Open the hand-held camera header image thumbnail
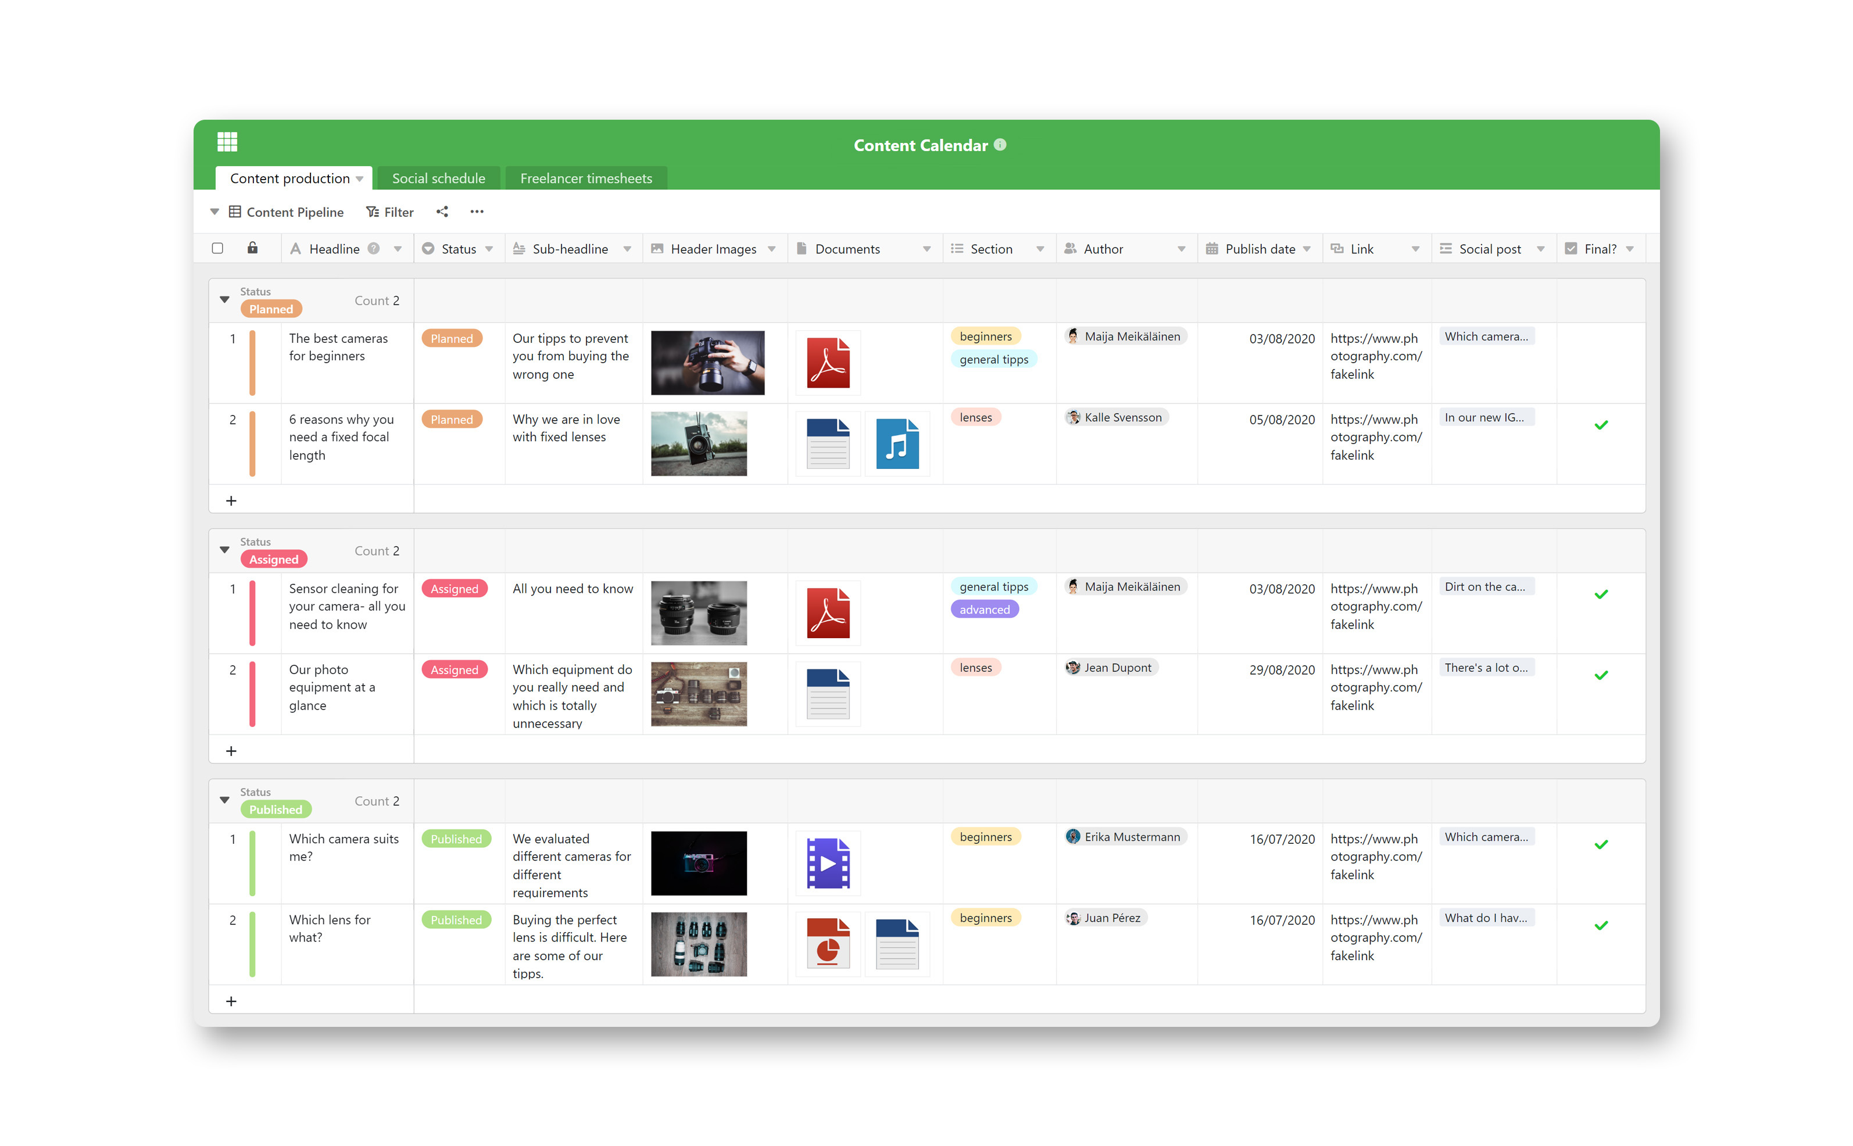 (707, 363)
